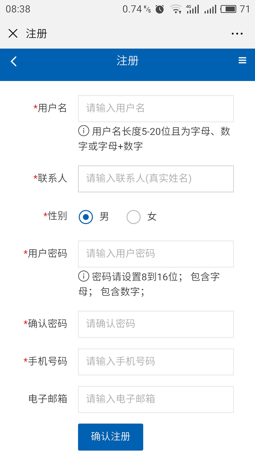Tap the X close icon beside 注册

(13, 34)
